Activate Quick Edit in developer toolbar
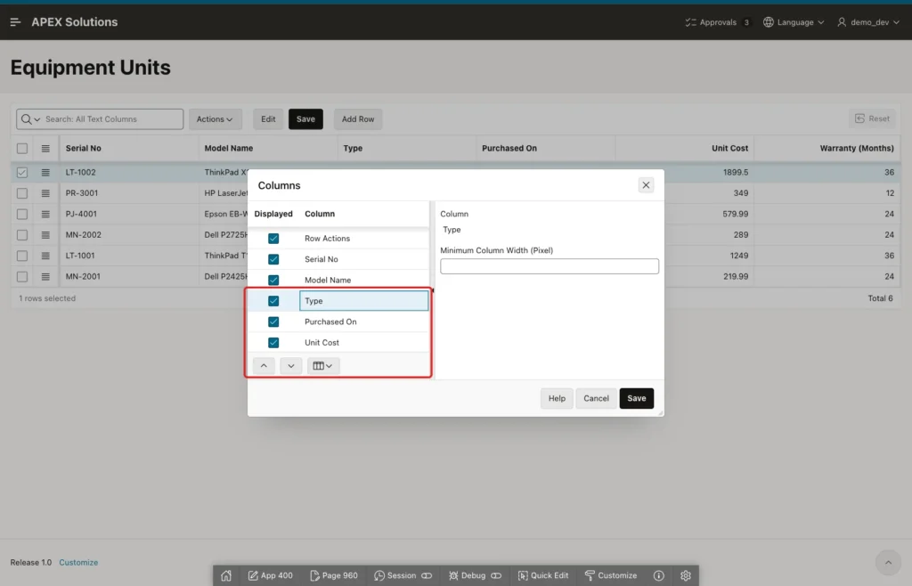Screen dimensions: 912x586 [x=543, y=575]
